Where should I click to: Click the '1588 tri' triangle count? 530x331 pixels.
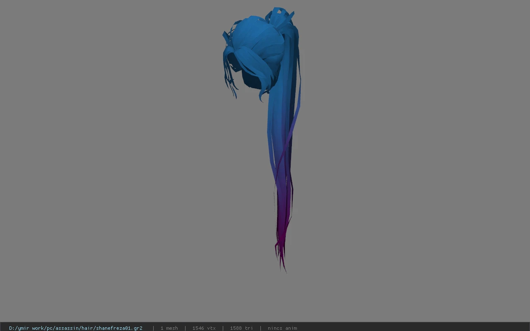pos(241,328)
